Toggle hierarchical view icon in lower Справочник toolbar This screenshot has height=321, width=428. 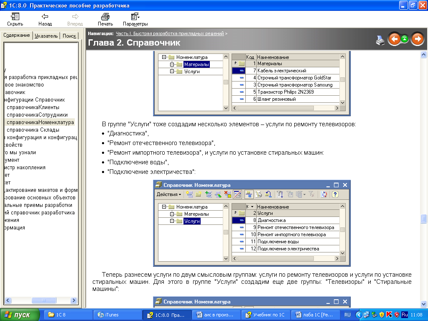coord(249,194)
